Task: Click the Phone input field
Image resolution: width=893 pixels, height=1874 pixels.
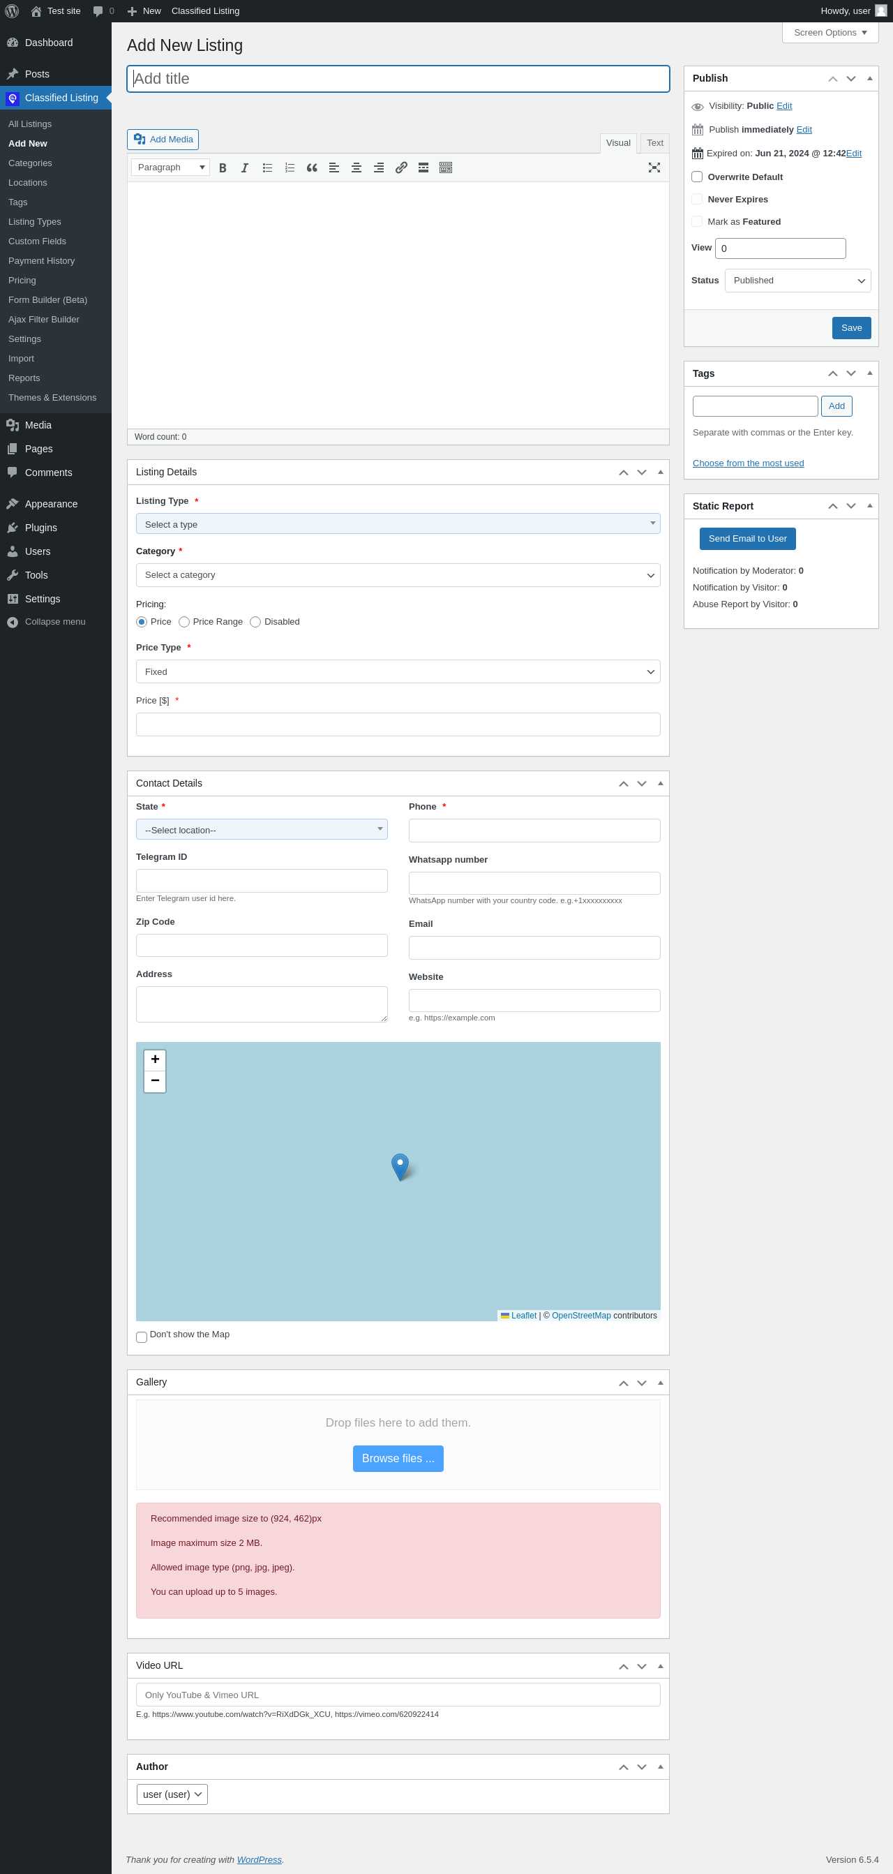Action: tap(534, 831)
